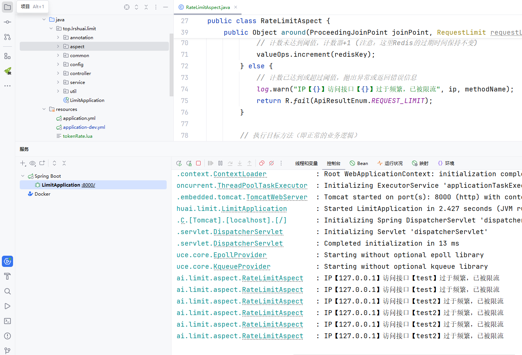
Task: Open the :8000/ link for LimitApplication
Action: click(88, 185)
